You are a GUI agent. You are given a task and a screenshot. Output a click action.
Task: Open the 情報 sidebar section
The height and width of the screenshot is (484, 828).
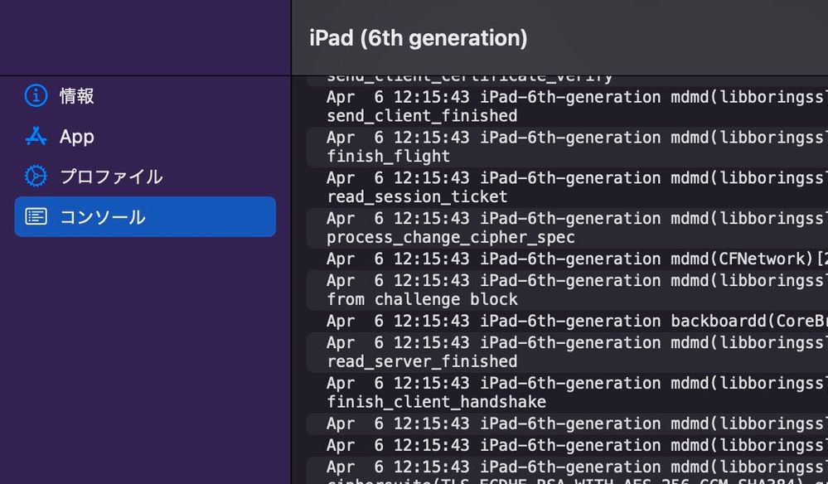[x=145, y=96]
